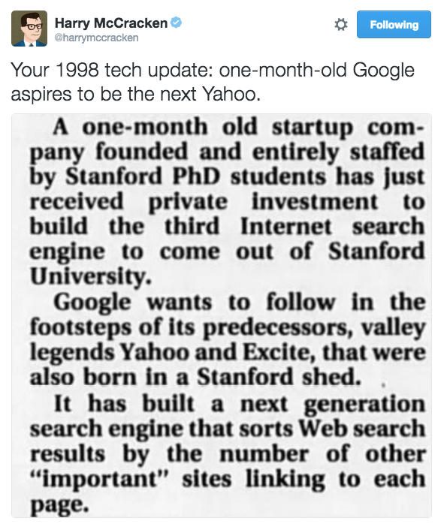This screenshot has width=447, height=524.
Task: Click the word 'University.' in the clipping
Action: point(91,277)
